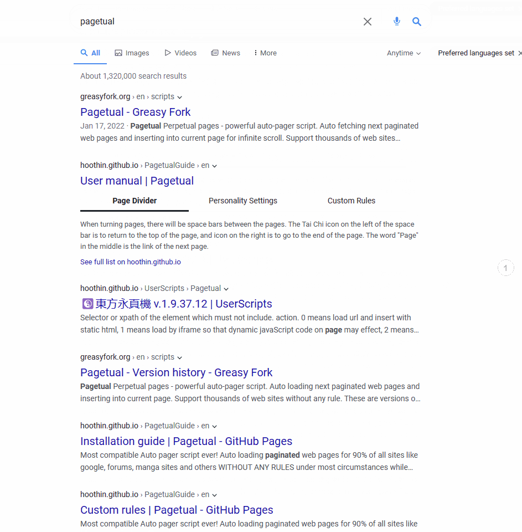522x532 pixels.
Task: Click the page 1 circular indicator
Action: point(505,268)
